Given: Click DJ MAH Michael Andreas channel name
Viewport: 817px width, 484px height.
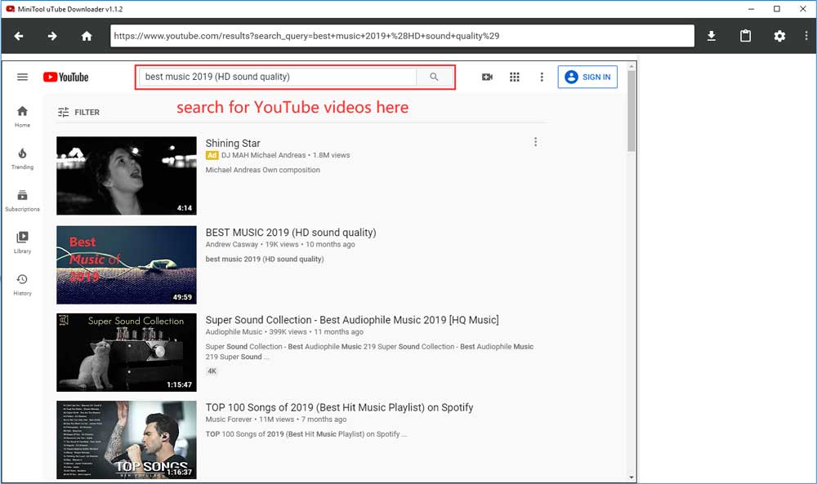Looking at the screenshot, I should (263, 155).
